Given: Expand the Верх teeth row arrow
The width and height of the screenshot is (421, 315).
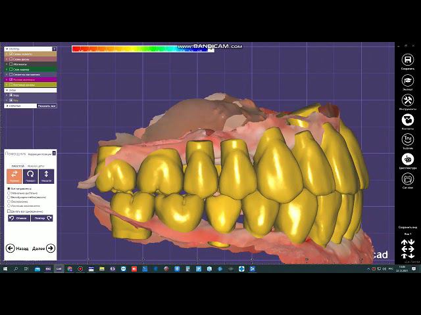Looking at the screenshot, I should tap(7, 95).
